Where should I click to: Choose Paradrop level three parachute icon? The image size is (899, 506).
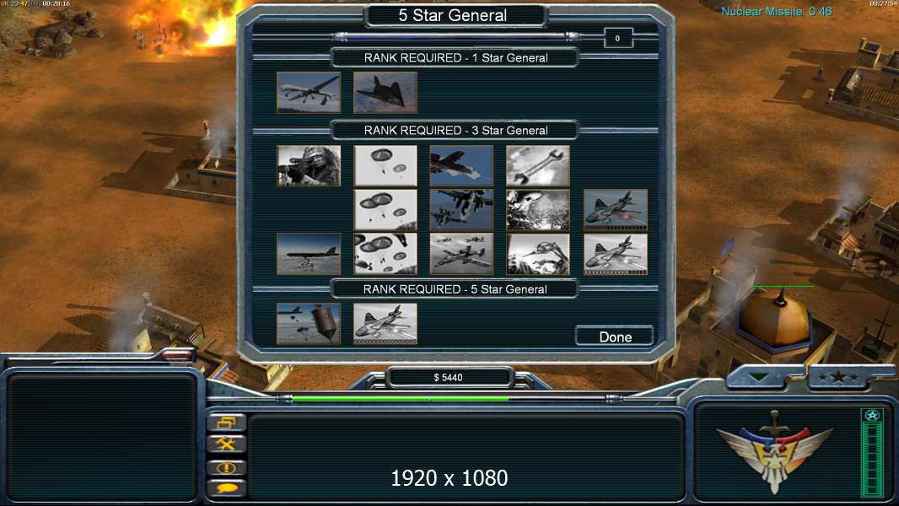click(385, 254)
